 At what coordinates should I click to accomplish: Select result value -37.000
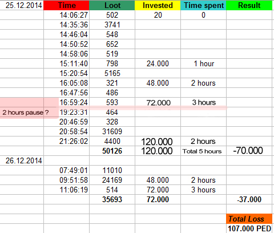(x=249, y=199)
